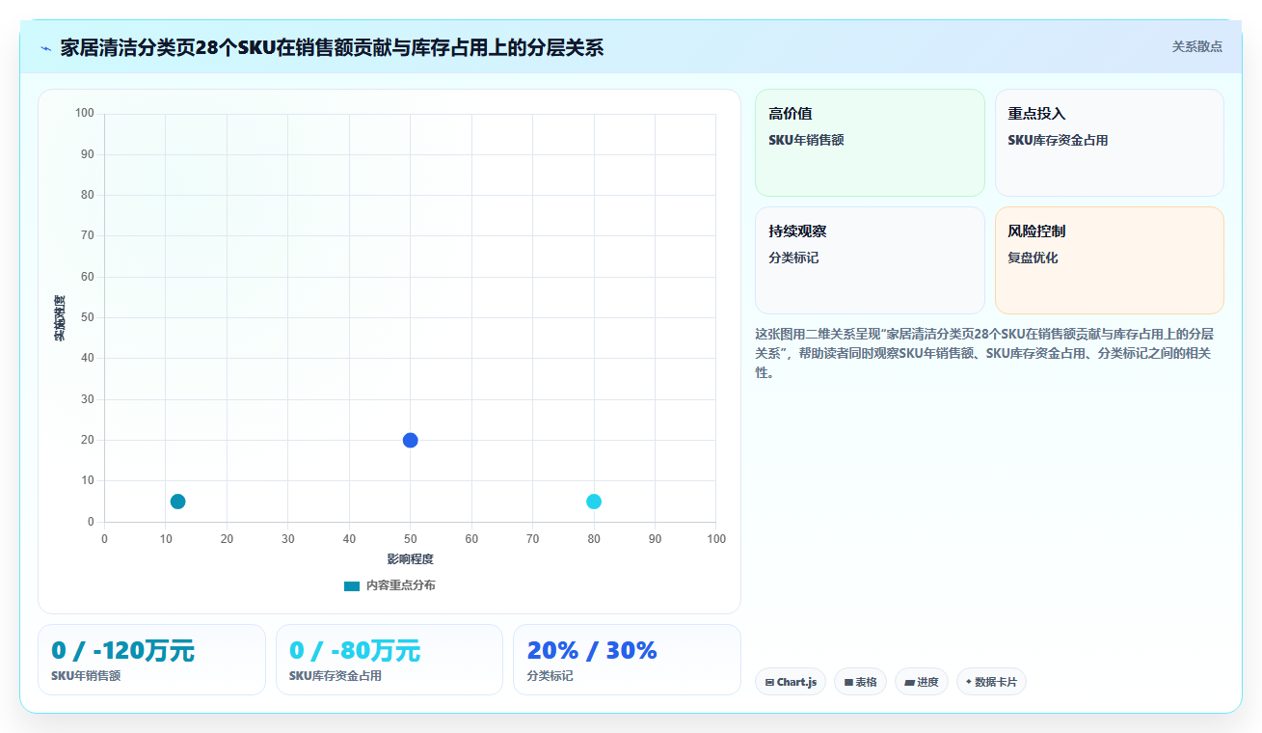Click the 关系散点 label in the header
Viewport: 1262px width, 733px height.
1196,46
